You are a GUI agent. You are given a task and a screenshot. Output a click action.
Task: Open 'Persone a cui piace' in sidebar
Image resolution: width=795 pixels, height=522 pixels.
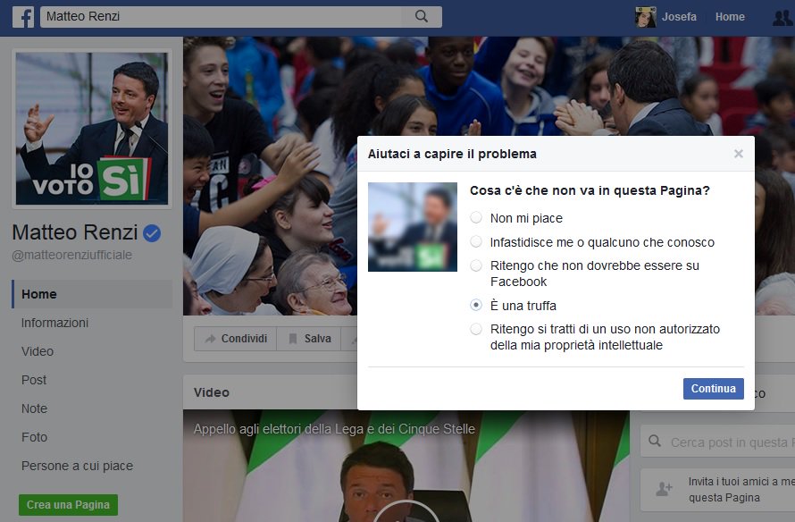[x=77, y=466]
